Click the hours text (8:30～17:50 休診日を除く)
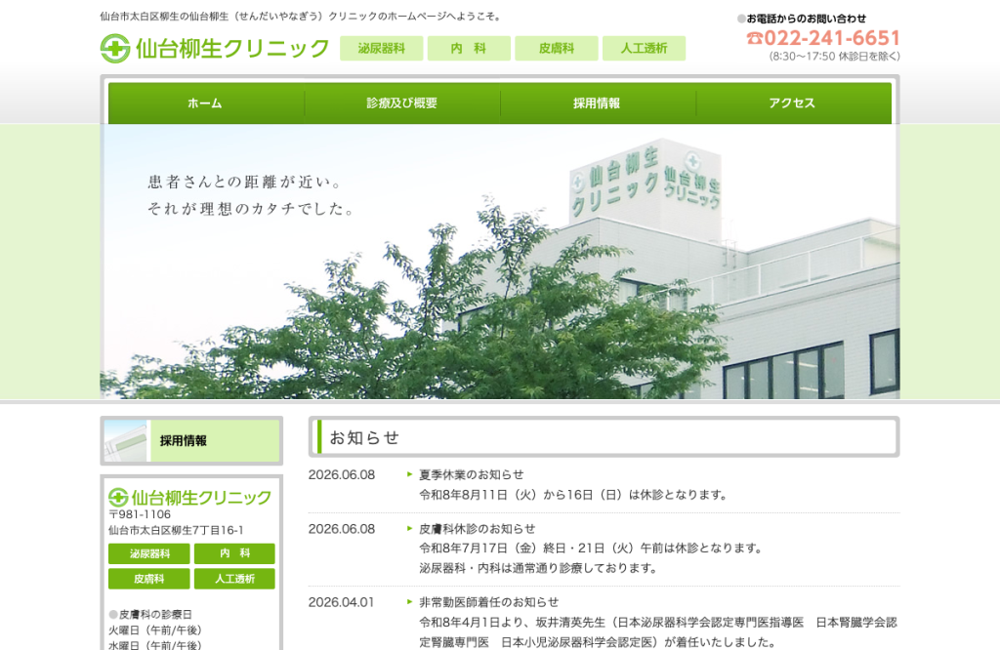The height and width of the screenshot is (650, 1000). pos(835,56)
